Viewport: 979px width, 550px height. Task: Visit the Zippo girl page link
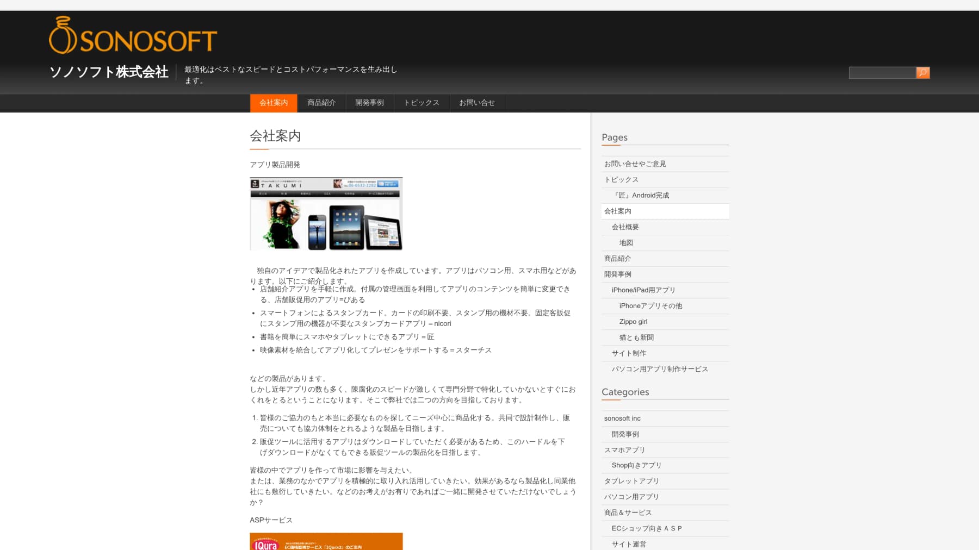click(633, 321)
